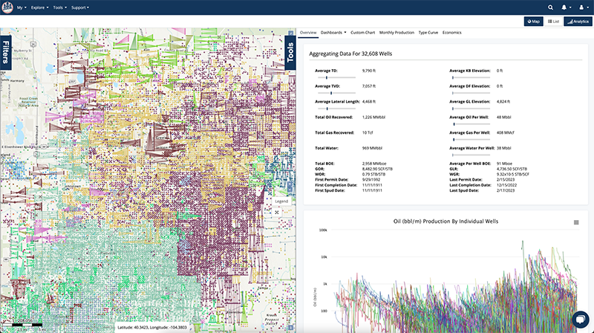Viewport: 594px width, 333px height.
Task: Open the search magnifier icon
Action: click(550, 7)
